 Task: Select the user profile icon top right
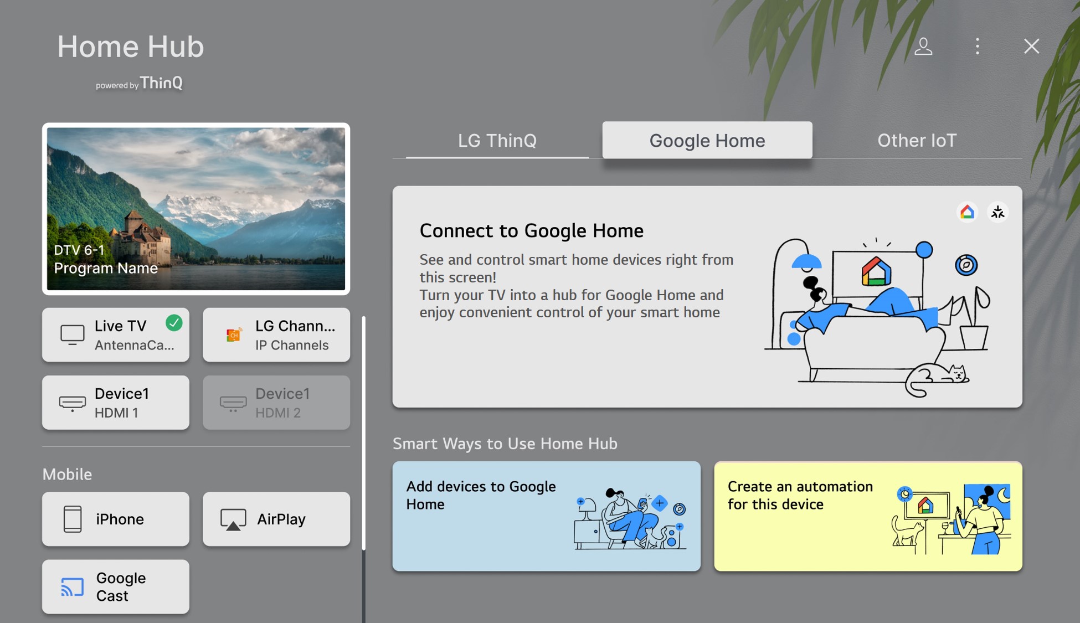pos(923,46)
